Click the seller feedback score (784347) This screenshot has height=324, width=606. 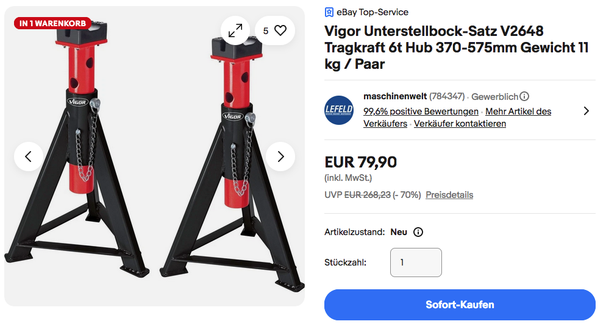pyautogui.click(x=447, y=96)
